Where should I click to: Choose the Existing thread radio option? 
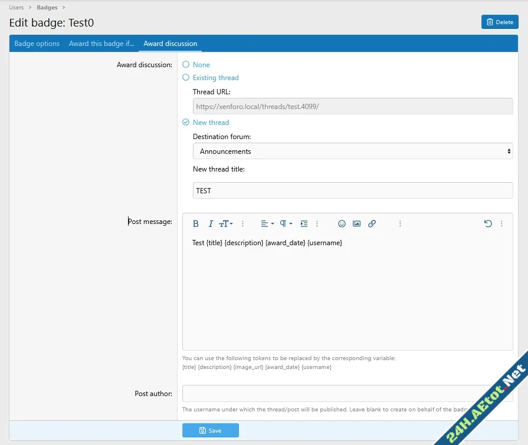186,78
